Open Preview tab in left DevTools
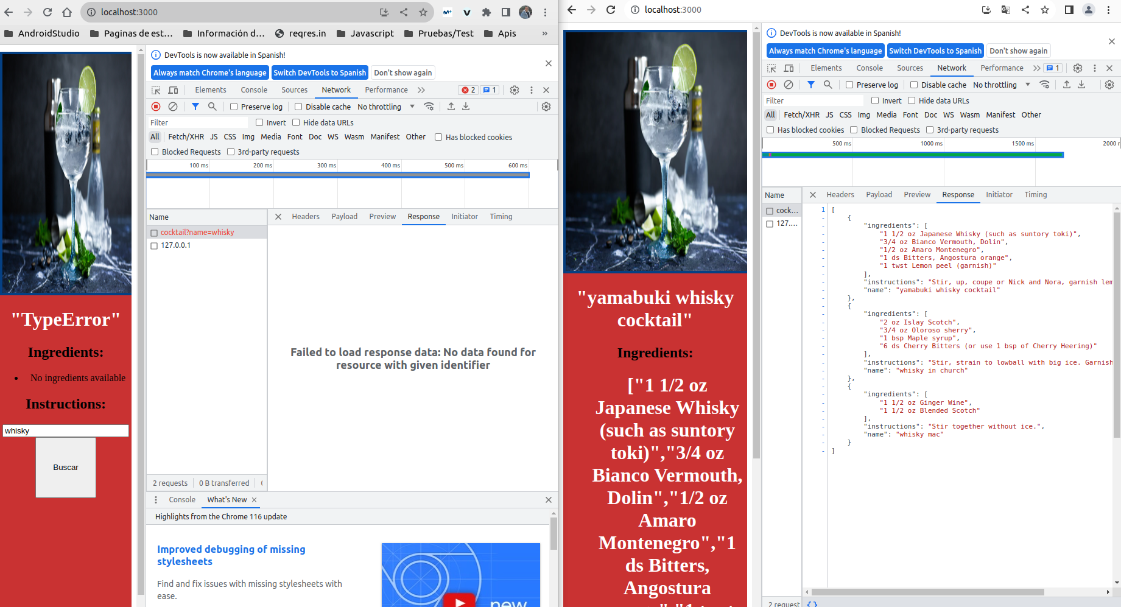 (x=382, y=217)
